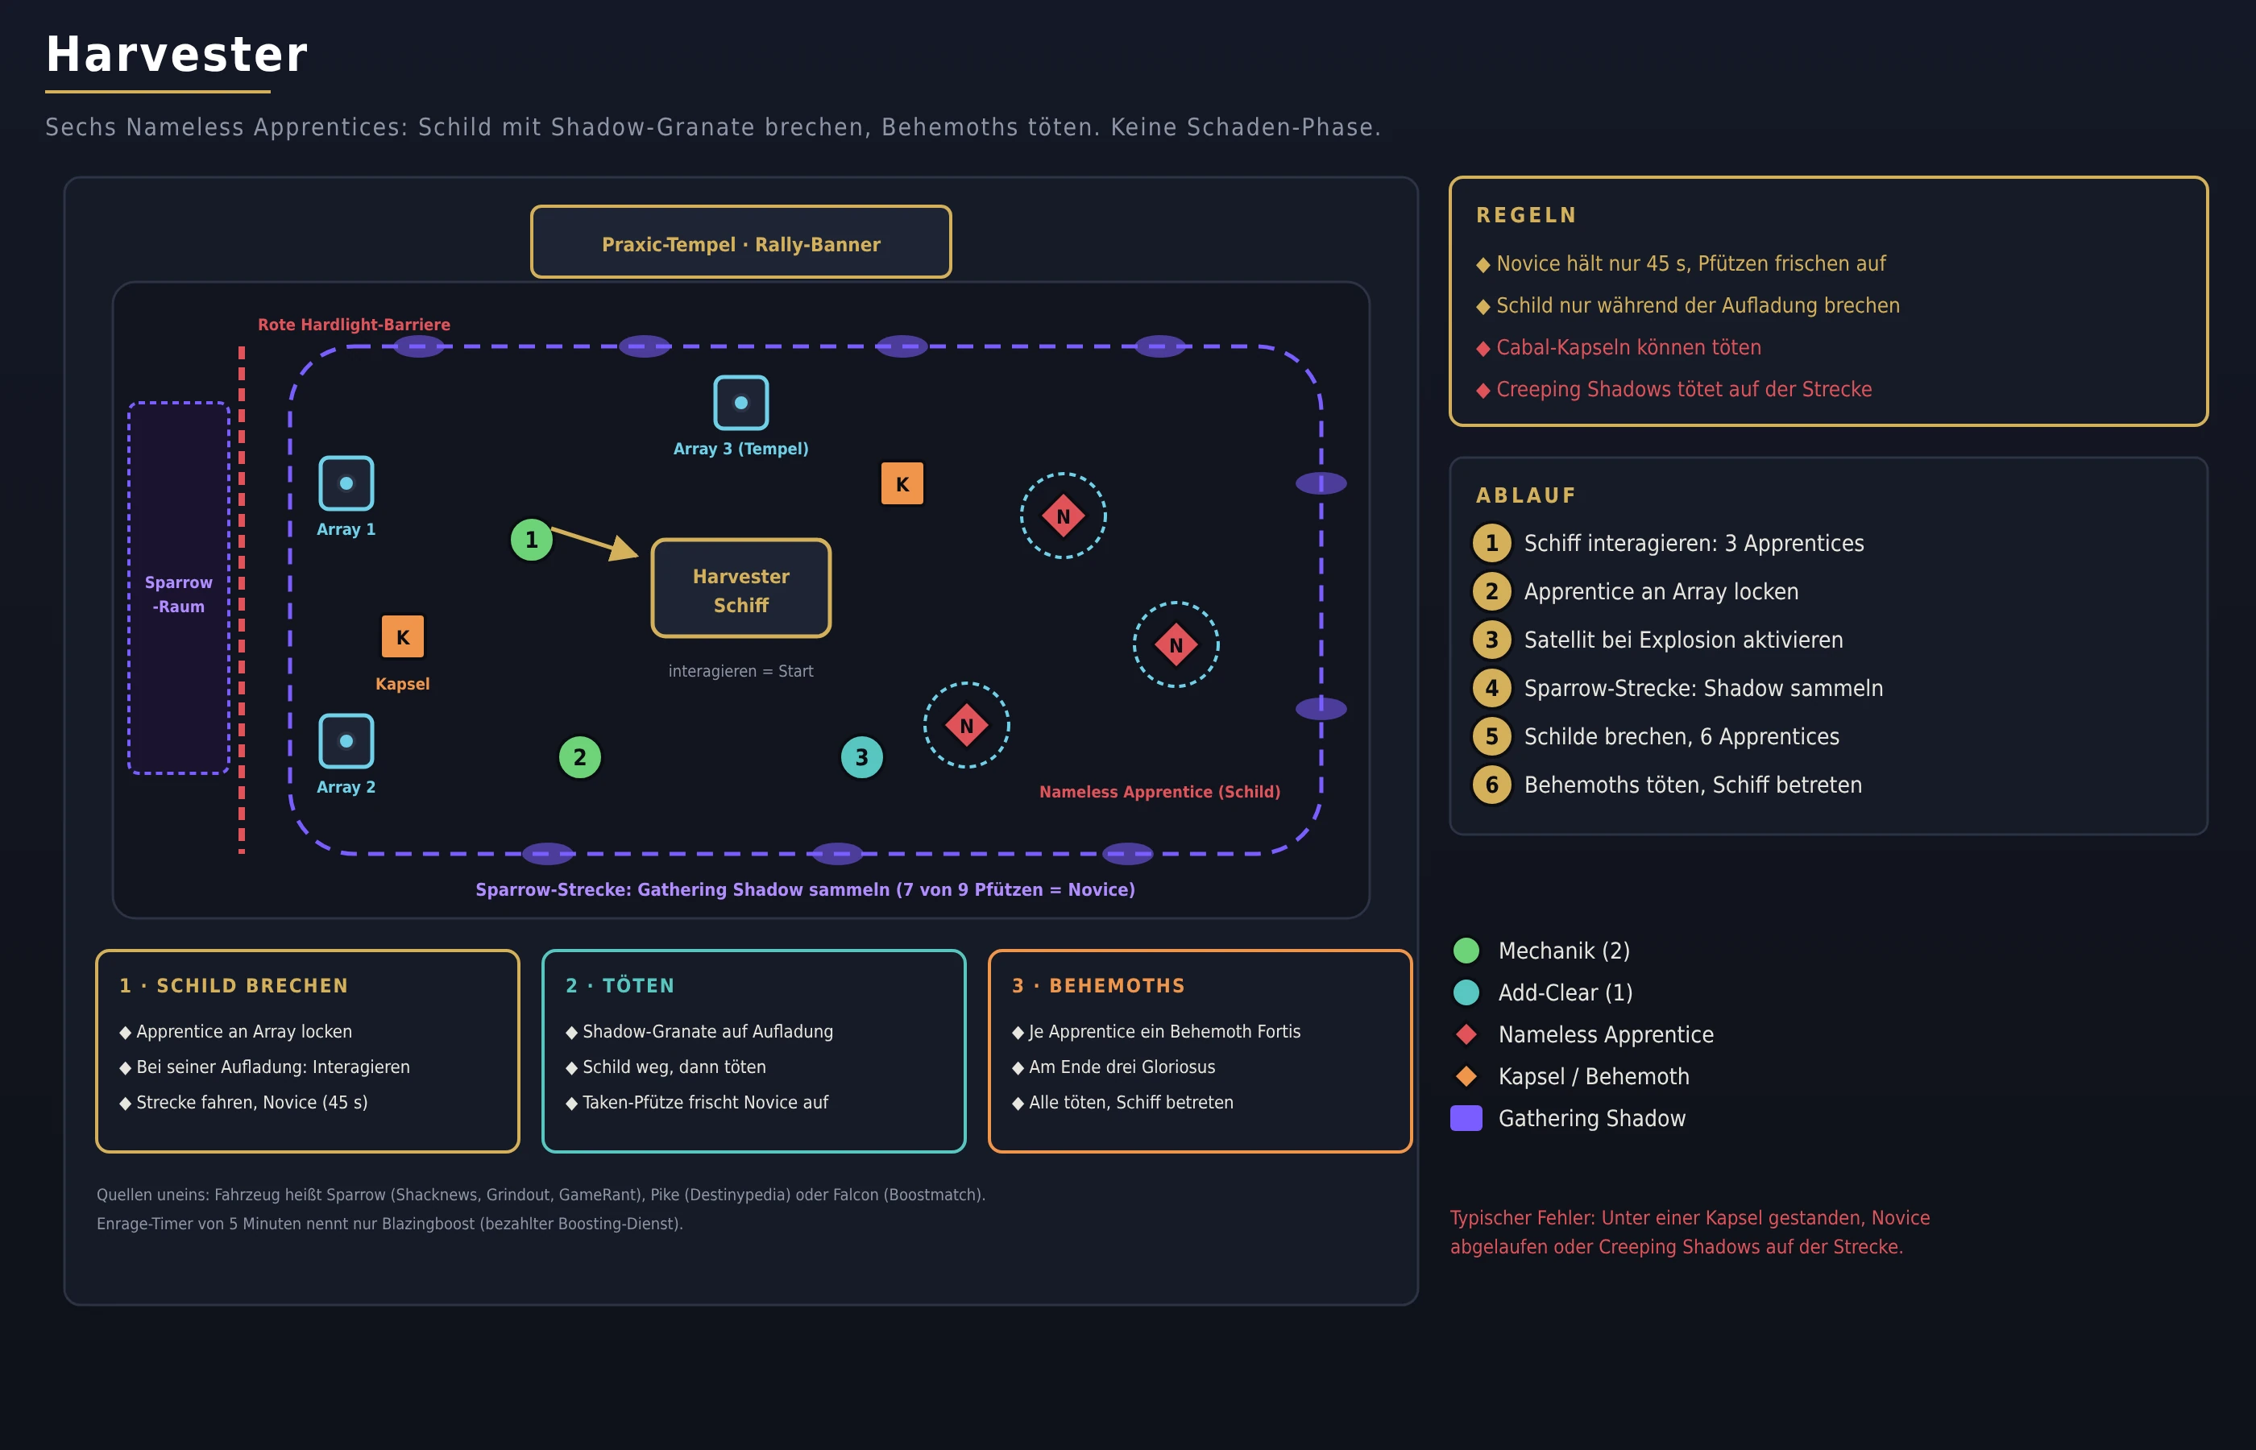The width and height of the screenshot is (2256, 1450).
Task: Click the orange K capsule labeled Kapsel
Action: tap(403, 636)
